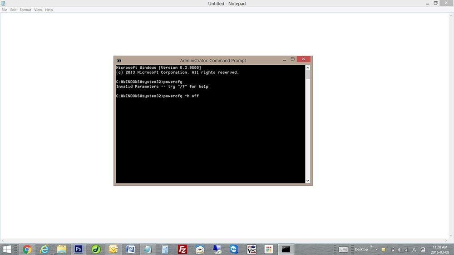Switch to Photoshop in the taskbar
Viewport: 454px width, 255px height.
coord(79,249)
